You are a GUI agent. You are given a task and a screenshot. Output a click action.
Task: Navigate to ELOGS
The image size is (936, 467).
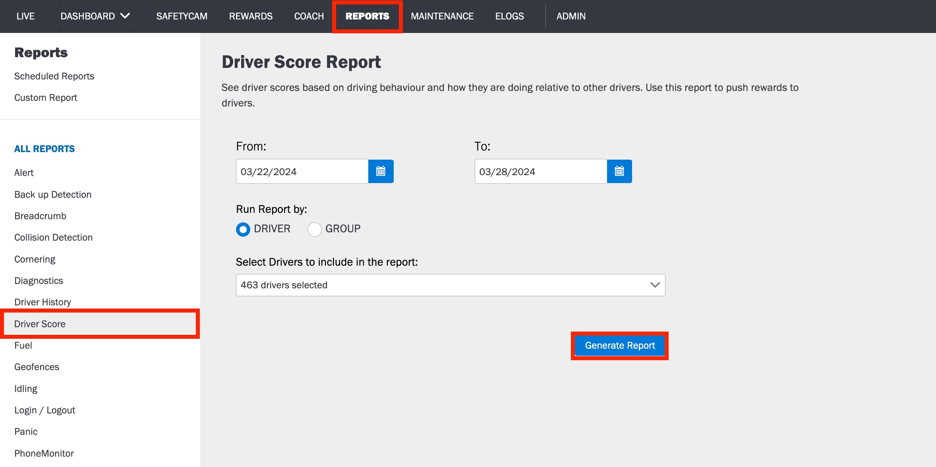pyautogui.click(x=509, y=16)
